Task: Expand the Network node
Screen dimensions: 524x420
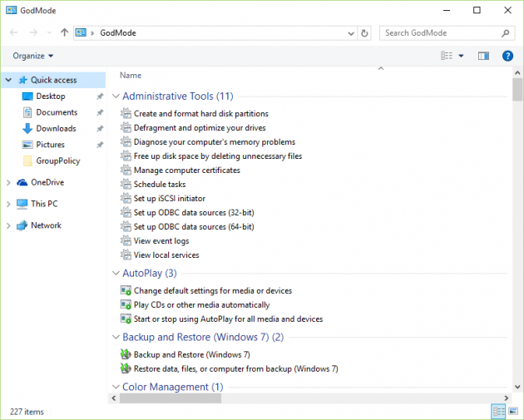Action: tap(8, 226)
